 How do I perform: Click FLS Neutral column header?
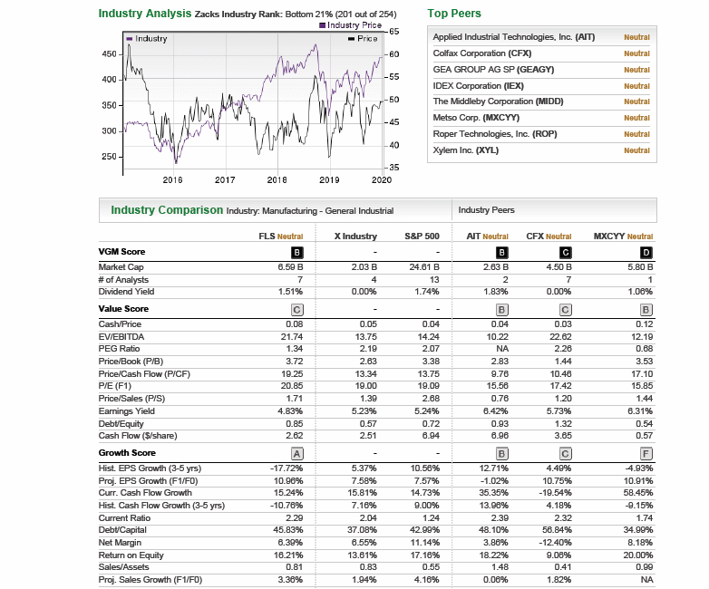point(281,237)
